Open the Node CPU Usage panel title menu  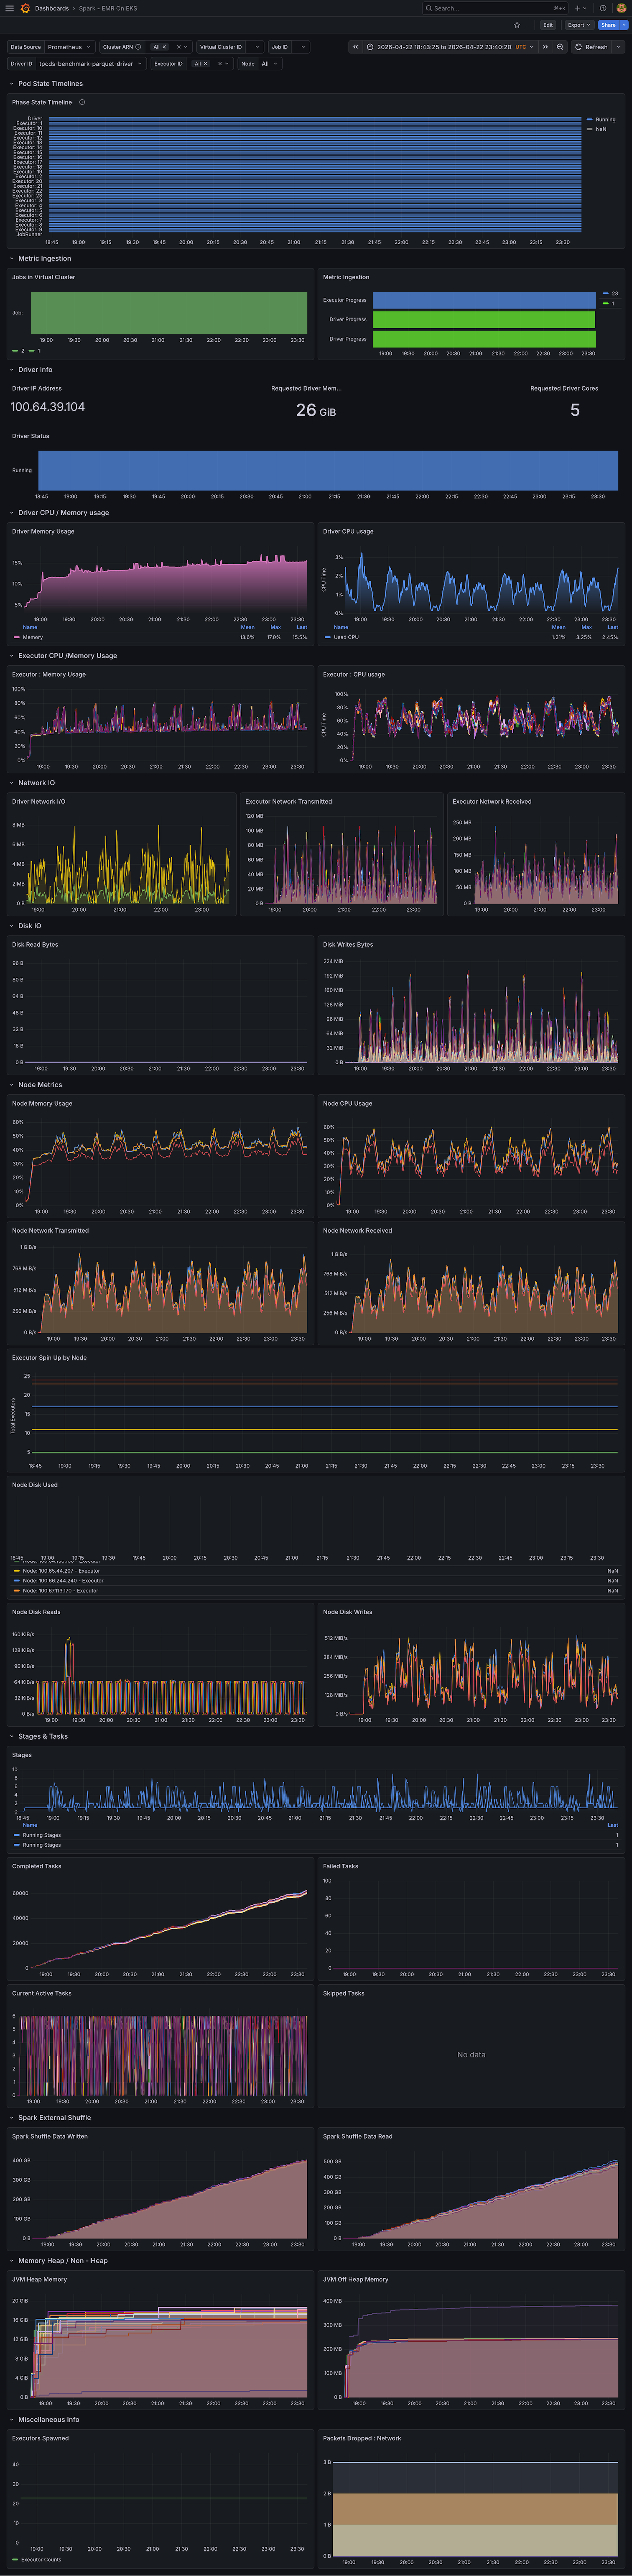pyautogui.click(x=347, y=1104)
